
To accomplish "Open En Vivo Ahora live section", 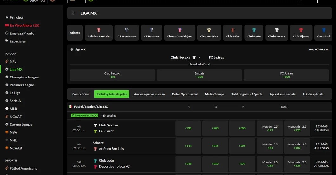I will point(22,25).
